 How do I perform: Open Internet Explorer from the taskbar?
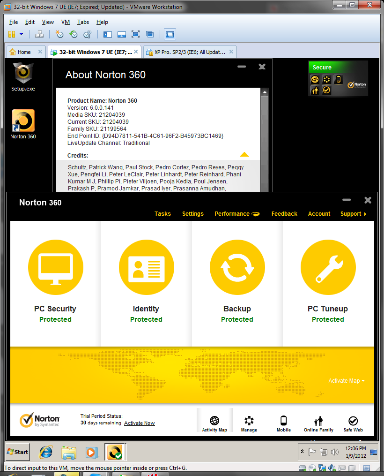click(x=46, y=452)
